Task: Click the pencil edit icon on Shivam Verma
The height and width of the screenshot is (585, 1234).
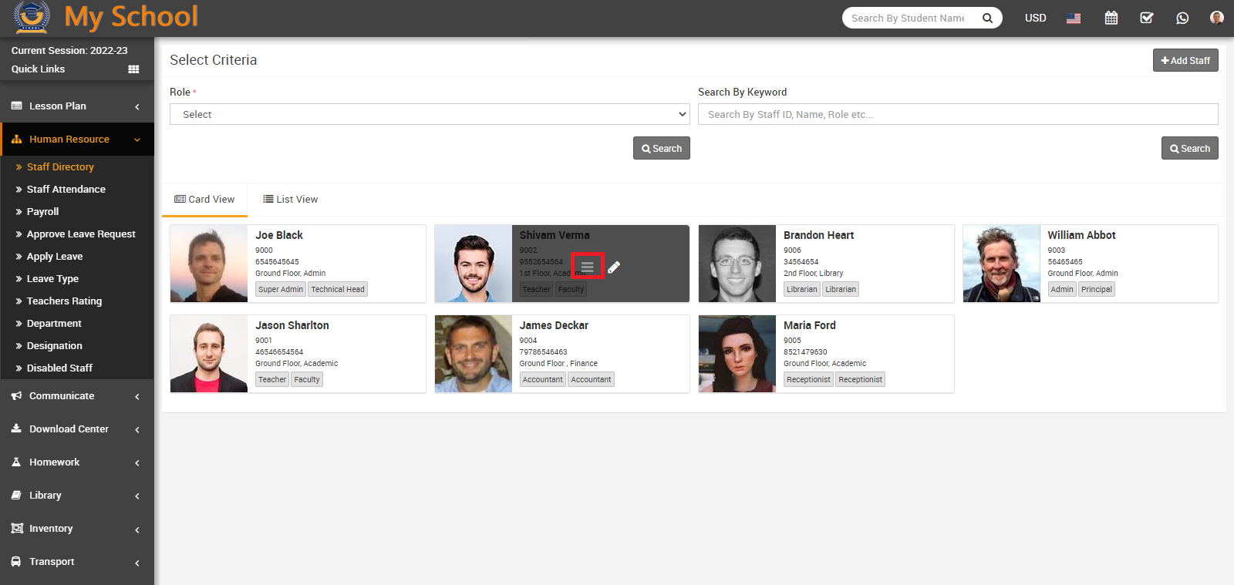Action: pos(614,267)
